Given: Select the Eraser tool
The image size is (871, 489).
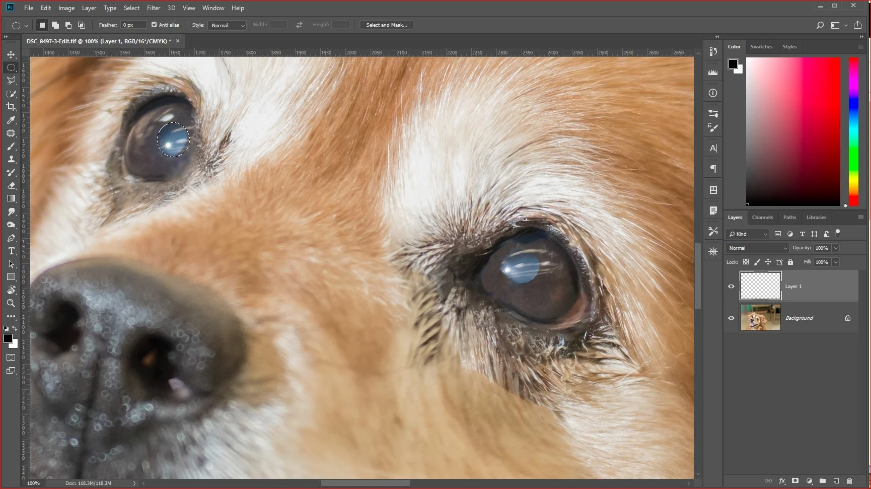Looking at the screenshot, I should coord(11,185).
